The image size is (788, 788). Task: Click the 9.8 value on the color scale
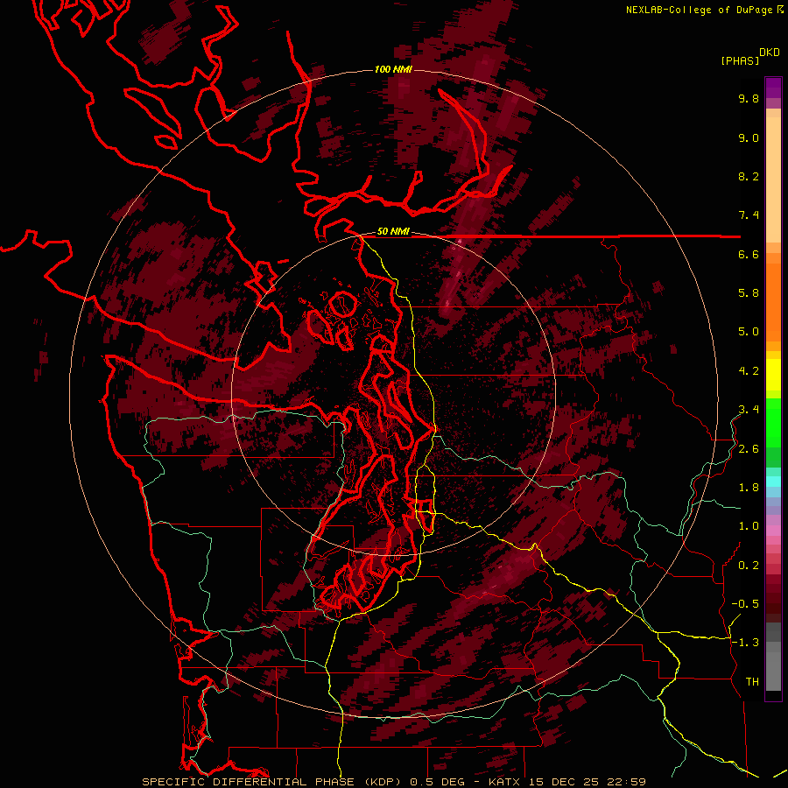click(x=749, y=98)
